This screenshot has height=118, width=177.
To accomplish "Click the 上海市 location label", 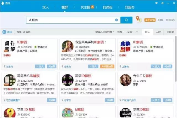I will (125, 66).
